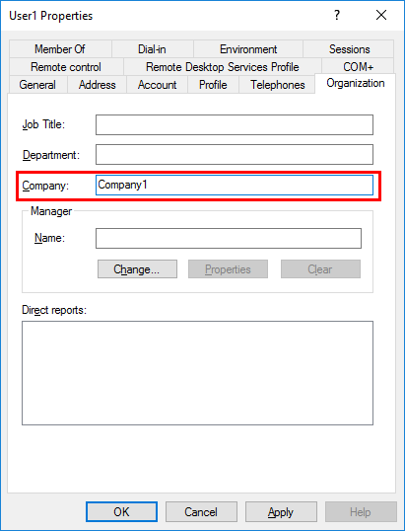Go to the Sessions tab
Viewport: 405px width, 531px height.
click(x=349, y=49)
